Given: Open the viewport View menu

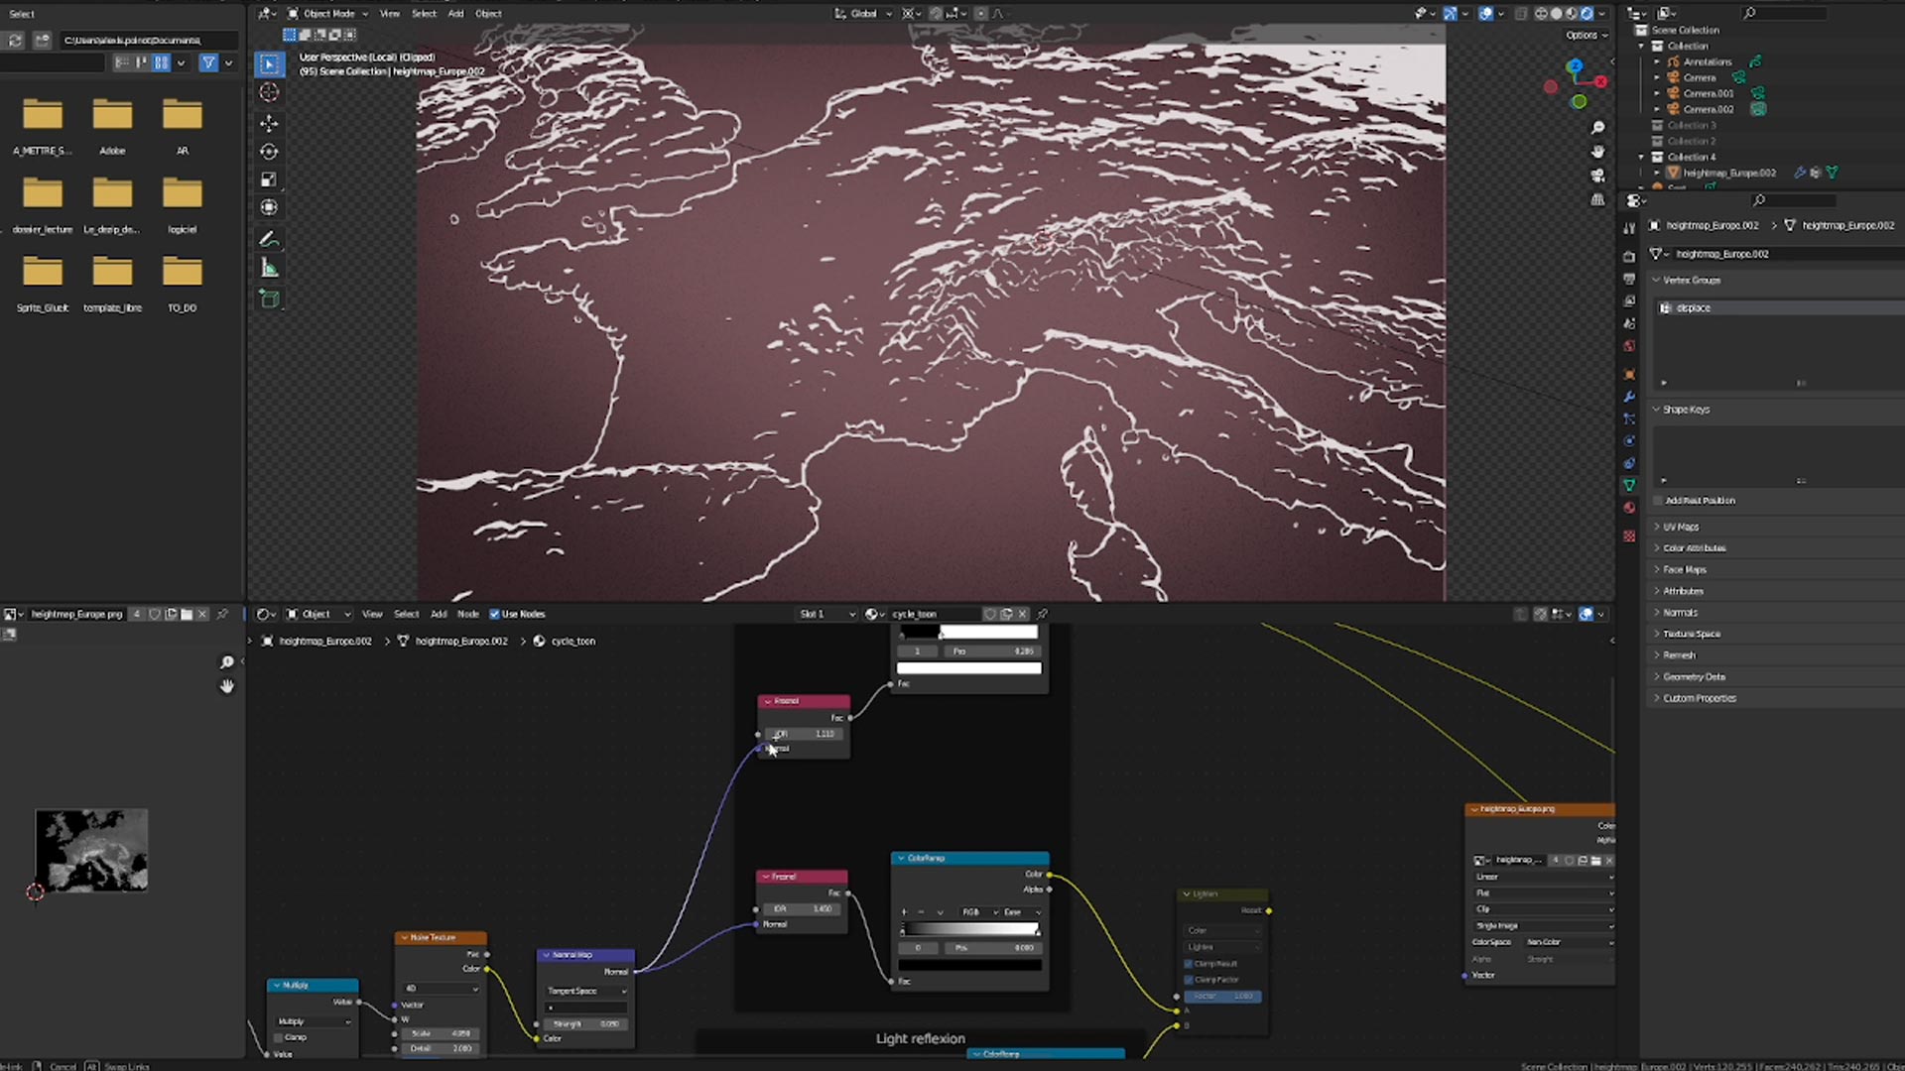Looking at the screenshot, I should click(x=390, y=14).
